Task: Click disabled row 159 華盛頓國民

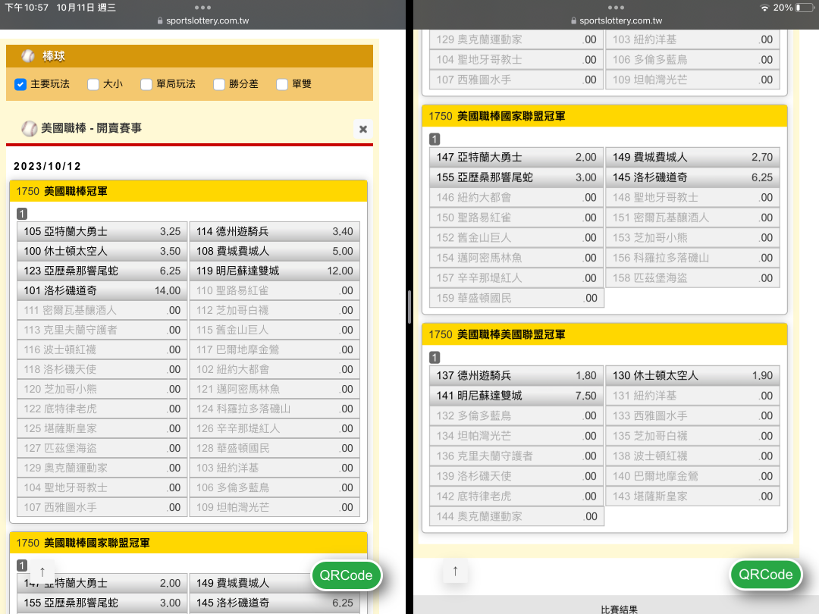Action: (x=516, y=298)
